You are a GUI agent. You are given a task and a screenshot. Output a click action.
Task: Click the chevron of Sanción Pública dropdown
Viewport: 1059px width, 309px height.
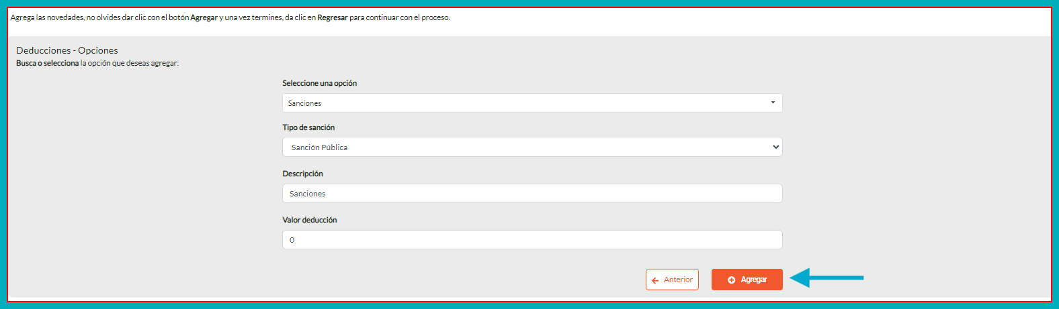[x=776, y=147]
